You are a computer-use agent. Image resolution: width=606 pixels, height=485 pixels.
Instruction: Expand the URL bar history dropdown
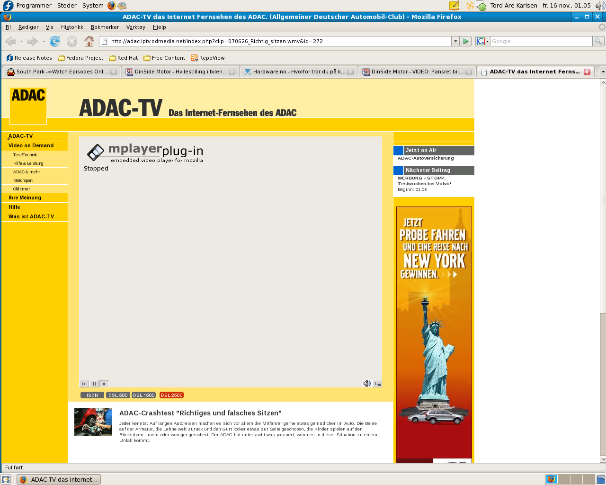pos(455,41)
